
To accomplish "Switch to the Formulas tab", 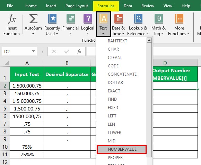I will (x=106, y=6).
